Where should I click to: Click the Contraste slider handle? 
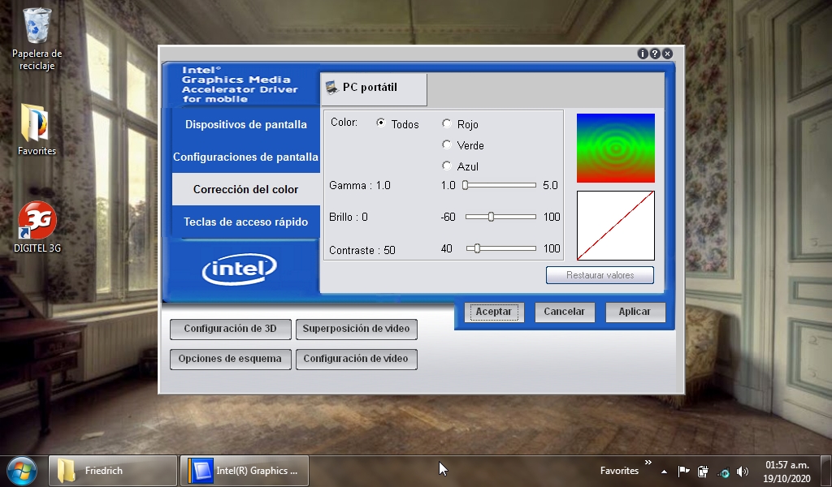(x=477, y=248)
